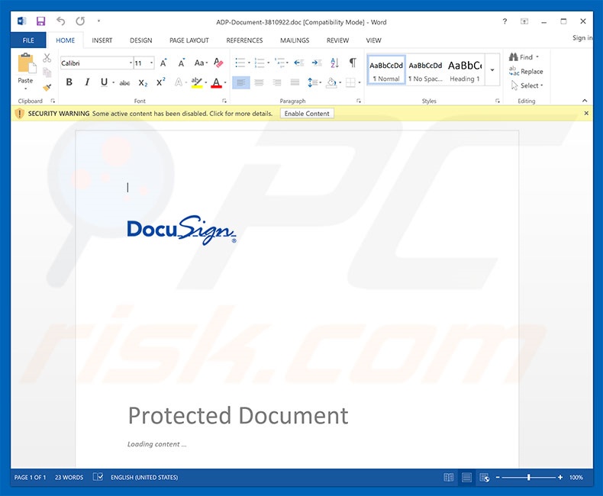The image size is (603, 496).
Task: Apply subscript formatting
Action: click(x=143, y=82)
